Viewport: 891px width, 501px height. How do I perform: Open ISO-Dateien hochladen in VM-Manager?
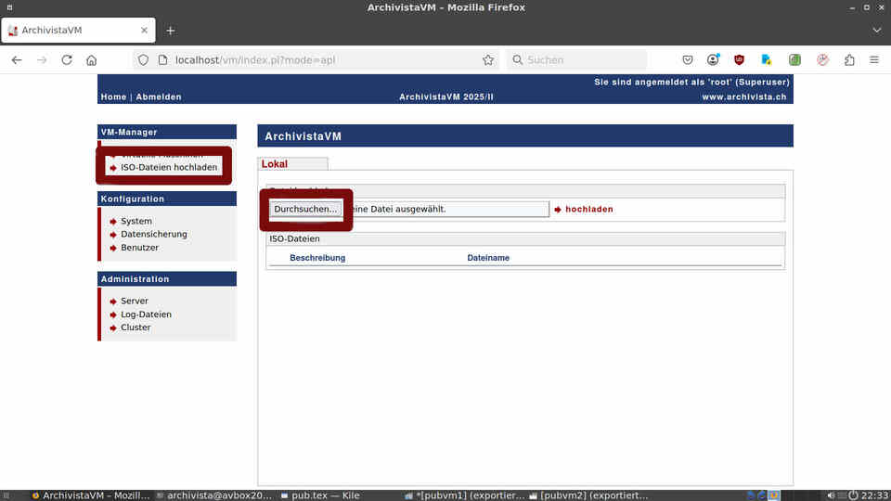pyautogui.click(x=169, y=168)
